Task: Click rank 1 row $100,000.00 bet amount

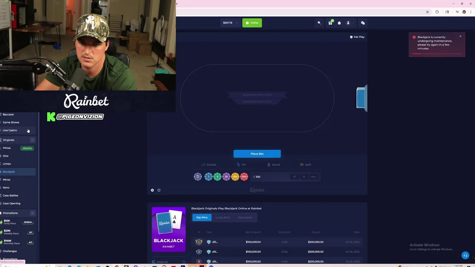Action: click(253, 242)
